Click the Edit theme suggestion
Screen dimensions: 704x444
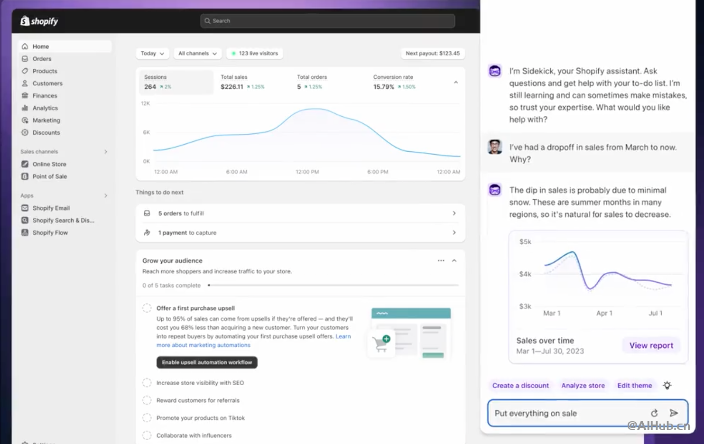click(x=635, y=386)
